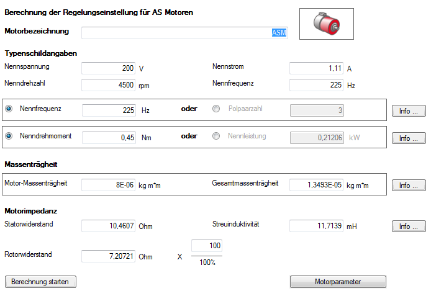
Task: Click the Rotorwiderstand percentage factor field
Action: pos(206,247)
